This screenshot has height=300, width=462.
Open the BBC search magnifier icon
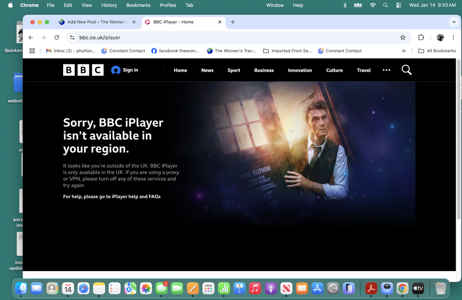[x=406, y=70]
